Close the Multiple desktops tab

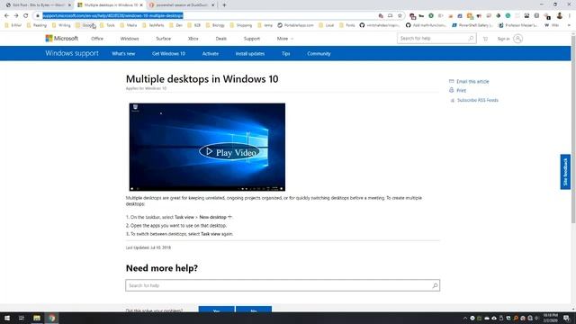[x=141, y=5]
